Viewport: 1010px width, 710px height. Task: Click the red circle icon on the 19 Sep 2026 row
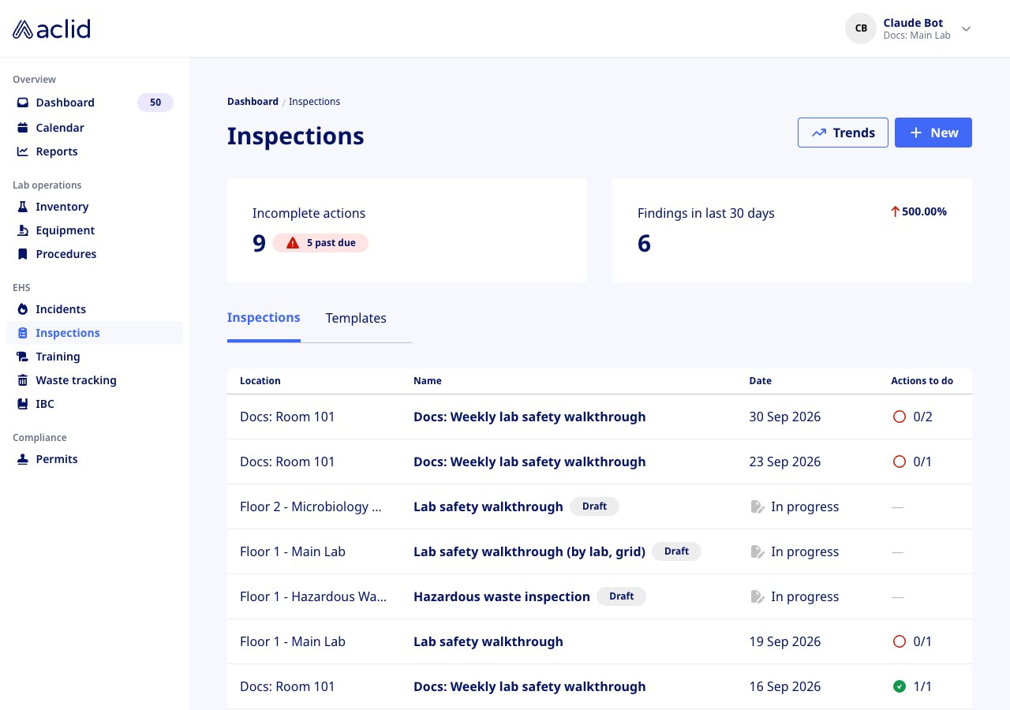(899, 641)
